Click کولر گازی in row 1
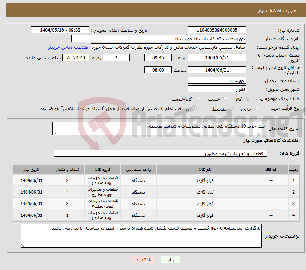 point(205,180)
